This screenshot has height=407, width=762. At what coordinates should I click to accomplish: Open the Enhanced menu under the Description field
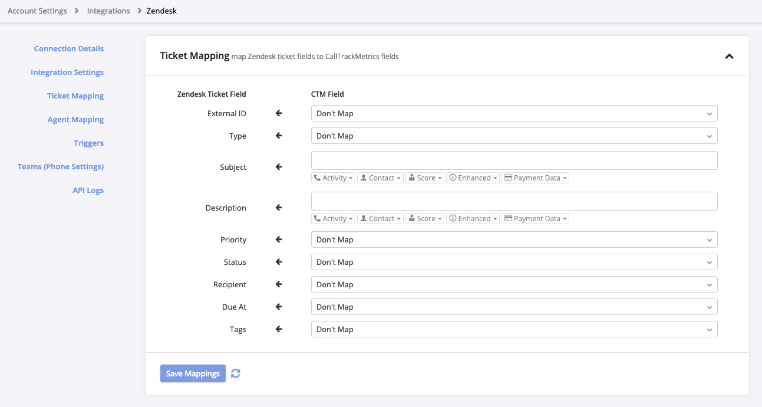(473, 218)
